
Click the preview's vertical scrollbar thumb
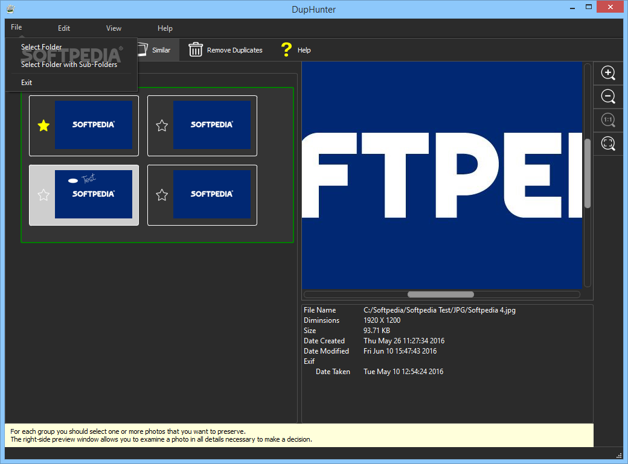(587, 173)
